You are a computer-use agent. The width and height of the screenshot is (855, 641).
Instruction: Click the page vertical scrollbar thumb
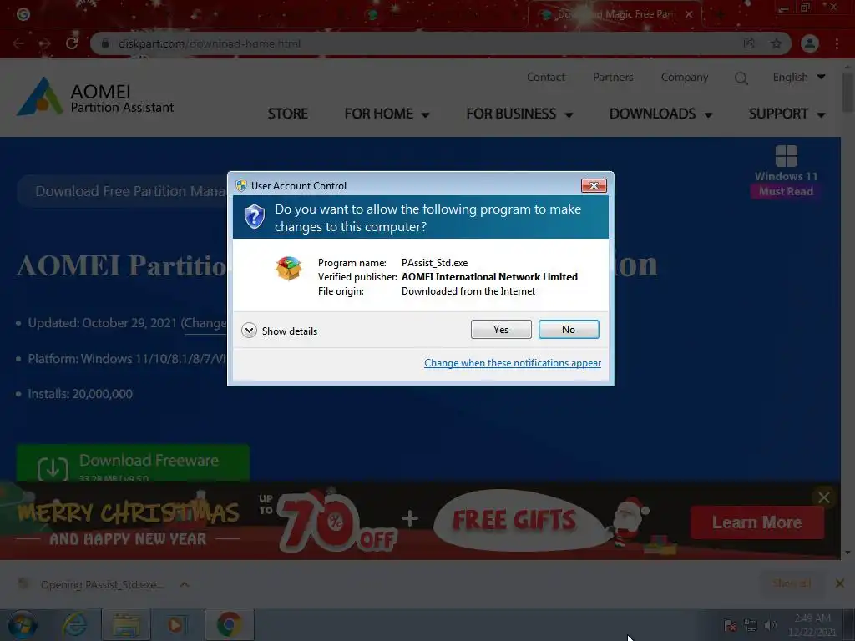pyautogui.click(x=847, y=92)
